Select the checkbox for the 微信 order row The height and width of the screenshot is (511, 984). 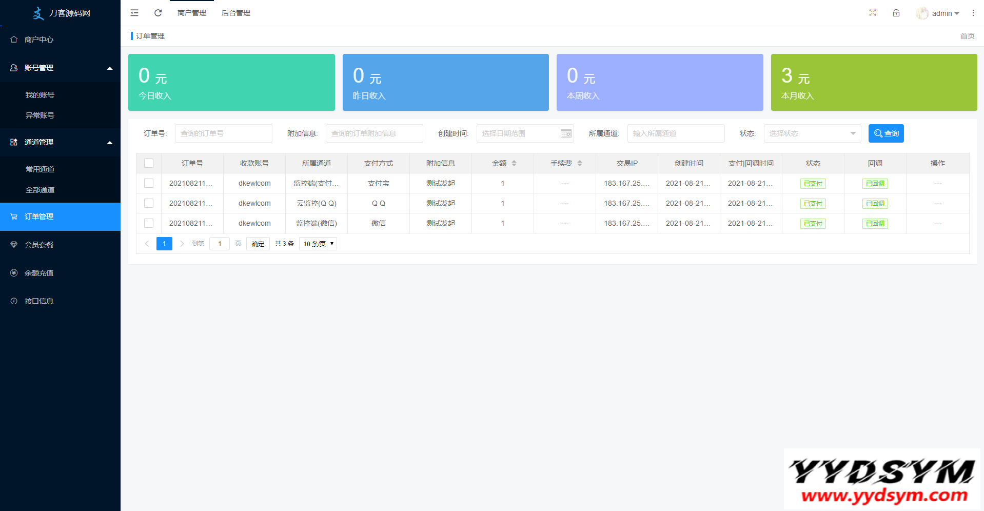pos(149,223)
